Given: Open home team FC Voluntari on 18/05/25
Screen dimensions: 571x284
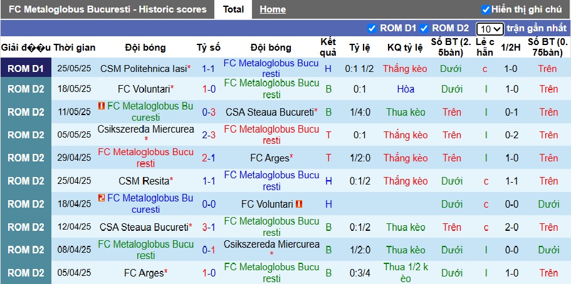Looking at the screenshot, I should (144, 89).
